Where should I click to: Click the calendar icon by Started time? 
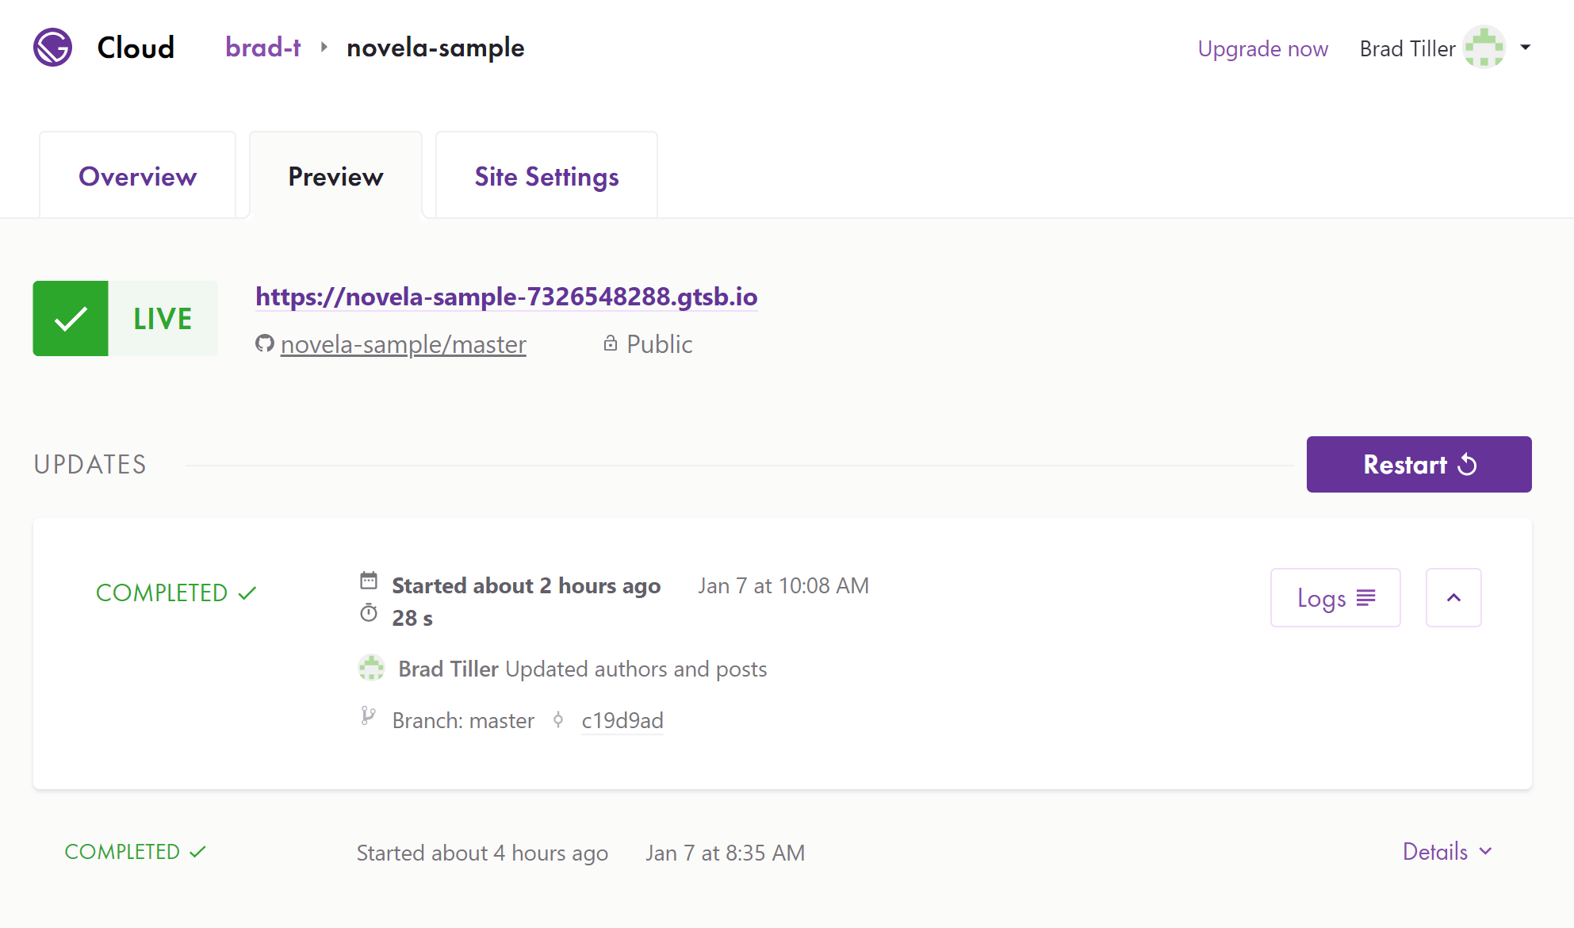tap(369, 581)
